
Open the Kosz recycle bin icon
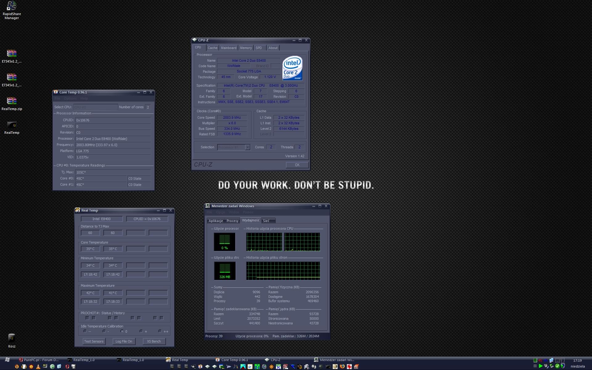[x=12, y=340]
